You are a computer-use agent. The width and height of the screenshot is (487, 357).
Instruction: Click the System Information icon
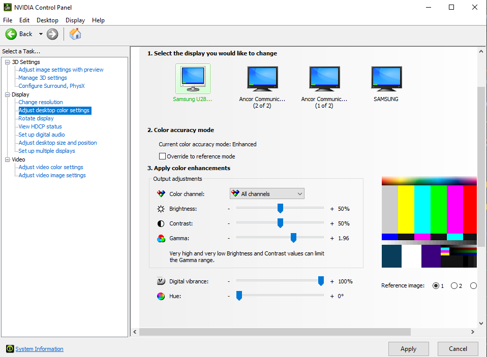tap(10, 349)
